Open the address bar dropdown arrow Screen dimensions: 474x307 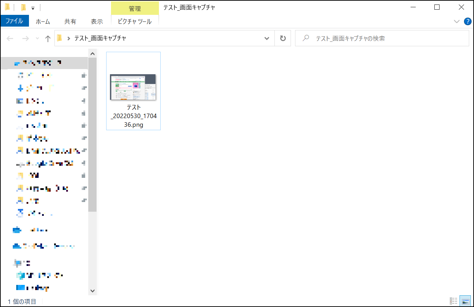coord(266,38)
